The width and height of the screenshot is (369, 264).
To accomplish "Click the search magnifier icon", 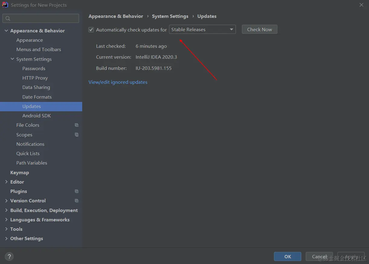I will (x=8, y=18).
